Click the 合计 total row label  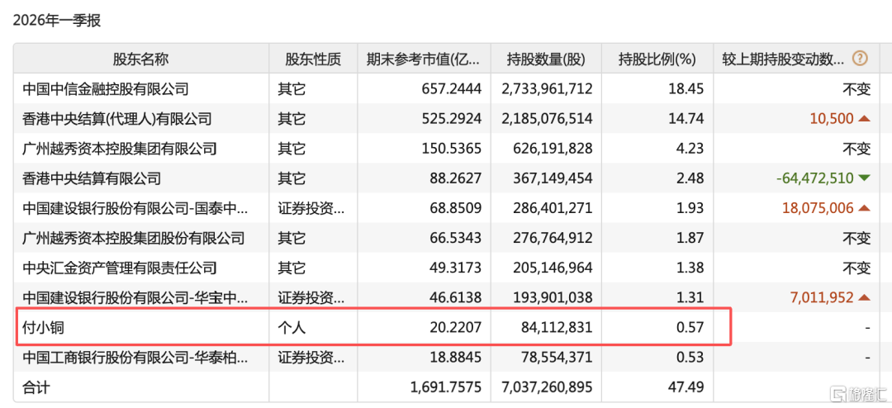point(36,387)
